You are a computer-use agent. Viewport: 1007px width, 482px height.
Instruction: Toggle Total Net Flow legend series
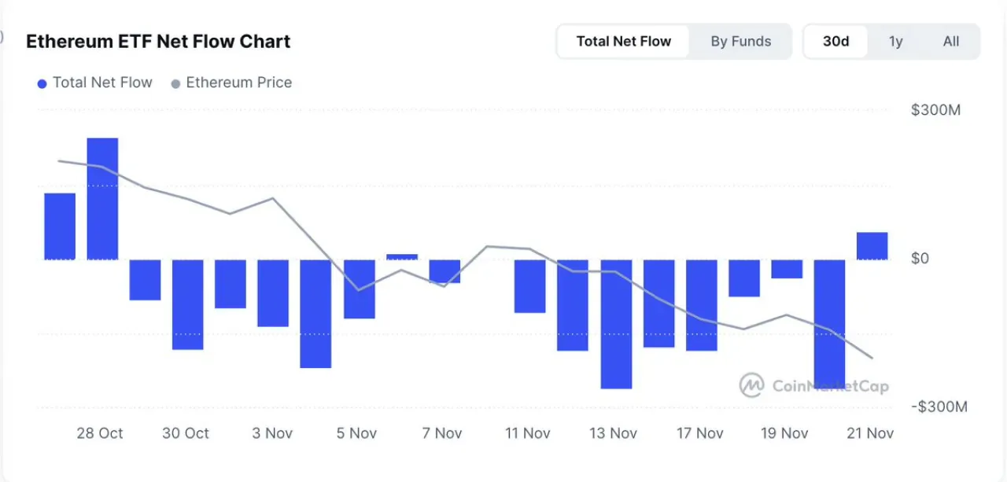95,83
